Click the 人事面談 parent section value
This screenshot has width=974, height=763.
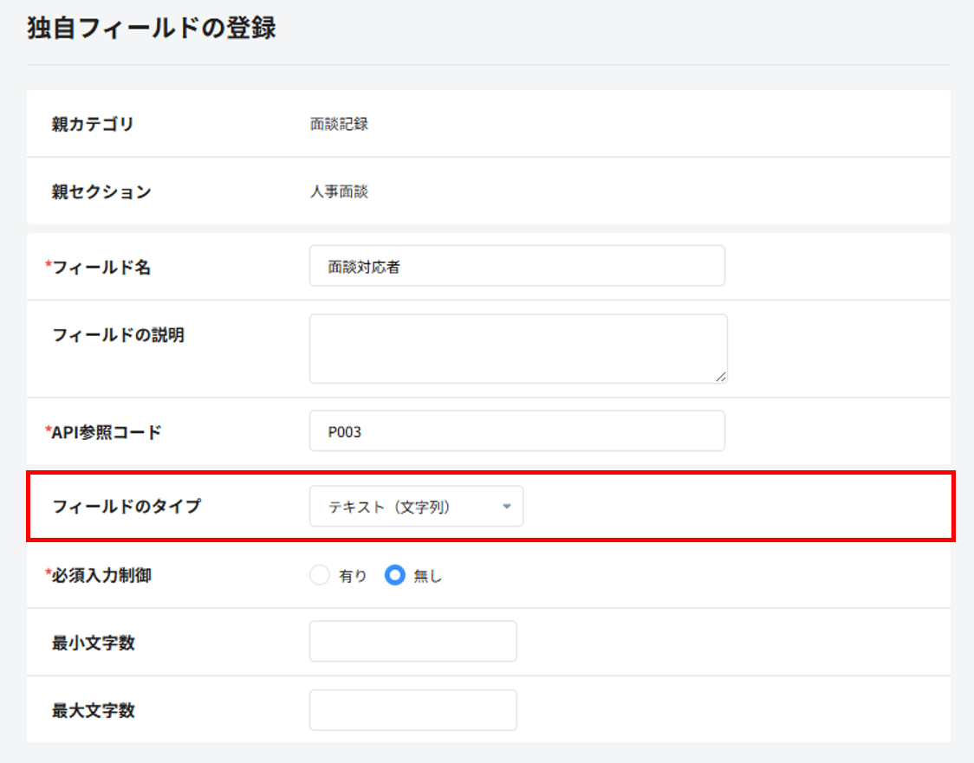[339, 191]
